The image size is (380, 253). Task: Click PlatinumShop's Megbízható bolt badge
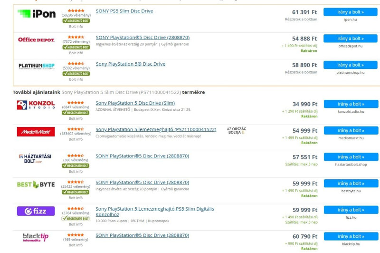point(76,74)
